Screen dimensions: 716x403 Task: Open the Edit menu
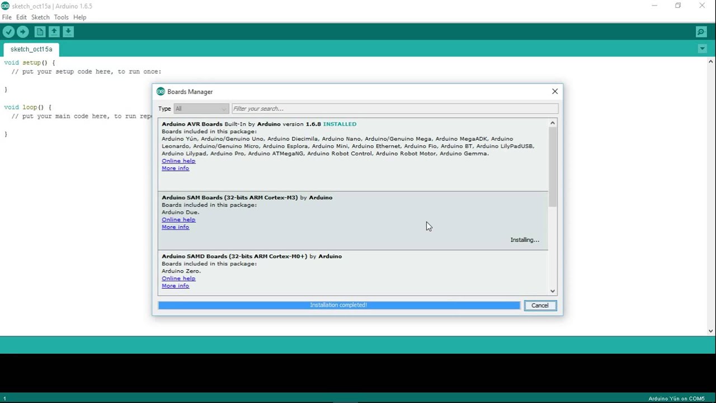tap(21, 17)
